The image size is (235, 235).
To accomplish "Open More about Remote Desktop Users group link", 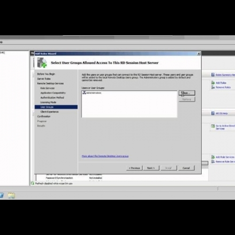I will click(105, 156).
